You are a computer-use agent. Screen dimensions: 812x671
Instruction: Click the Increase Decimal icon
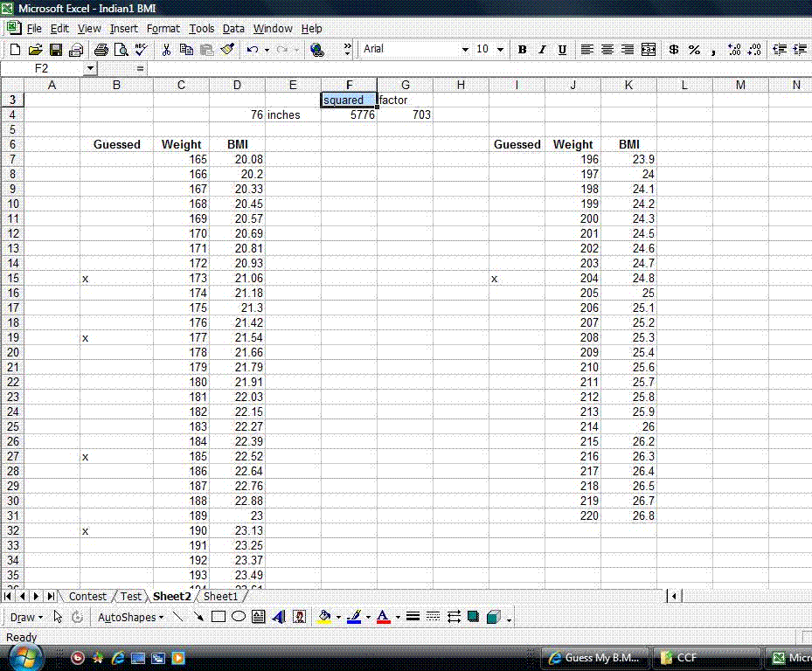(x=734, y=50)
